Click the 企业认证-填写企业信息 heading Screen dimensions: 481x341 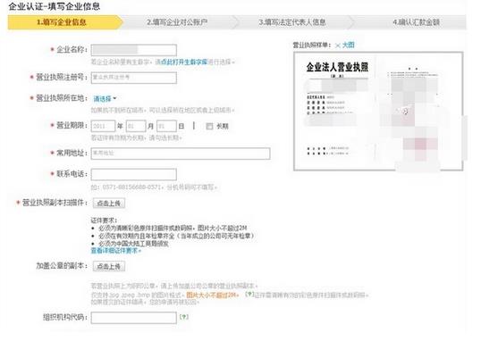point(55,6)
